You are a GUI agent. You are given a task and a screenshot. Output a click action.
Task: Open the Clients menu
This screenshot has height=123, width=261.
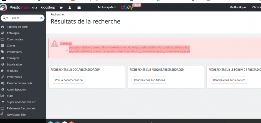point(11,46)
